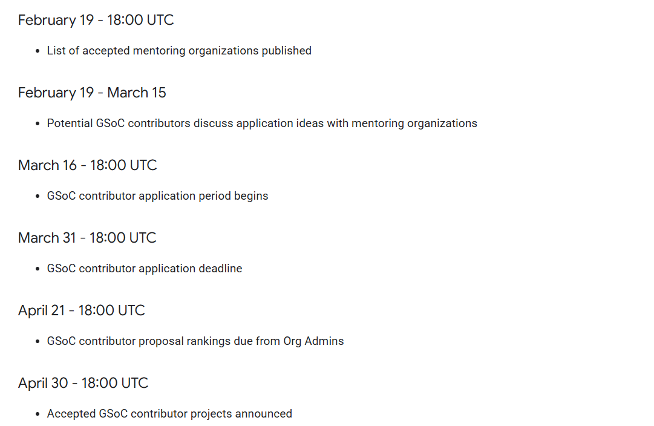This screenshot has width=654, height=426.
Task: Click the bullet beside "application period begins" item
Action: click(38, 197)
